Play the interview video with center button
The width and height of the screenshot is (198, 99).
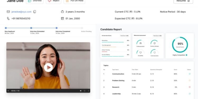click(48, 68)
